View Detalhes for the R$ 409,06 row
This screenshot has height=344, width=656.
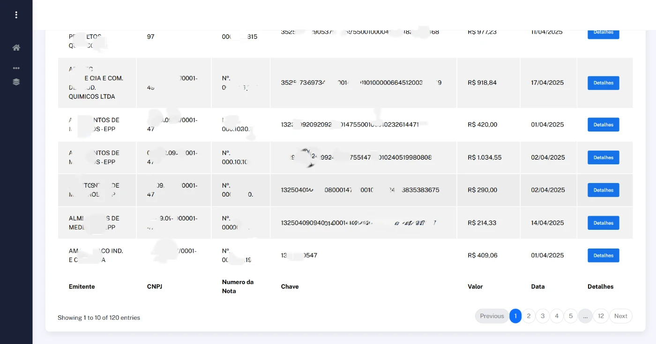point(603,256)
